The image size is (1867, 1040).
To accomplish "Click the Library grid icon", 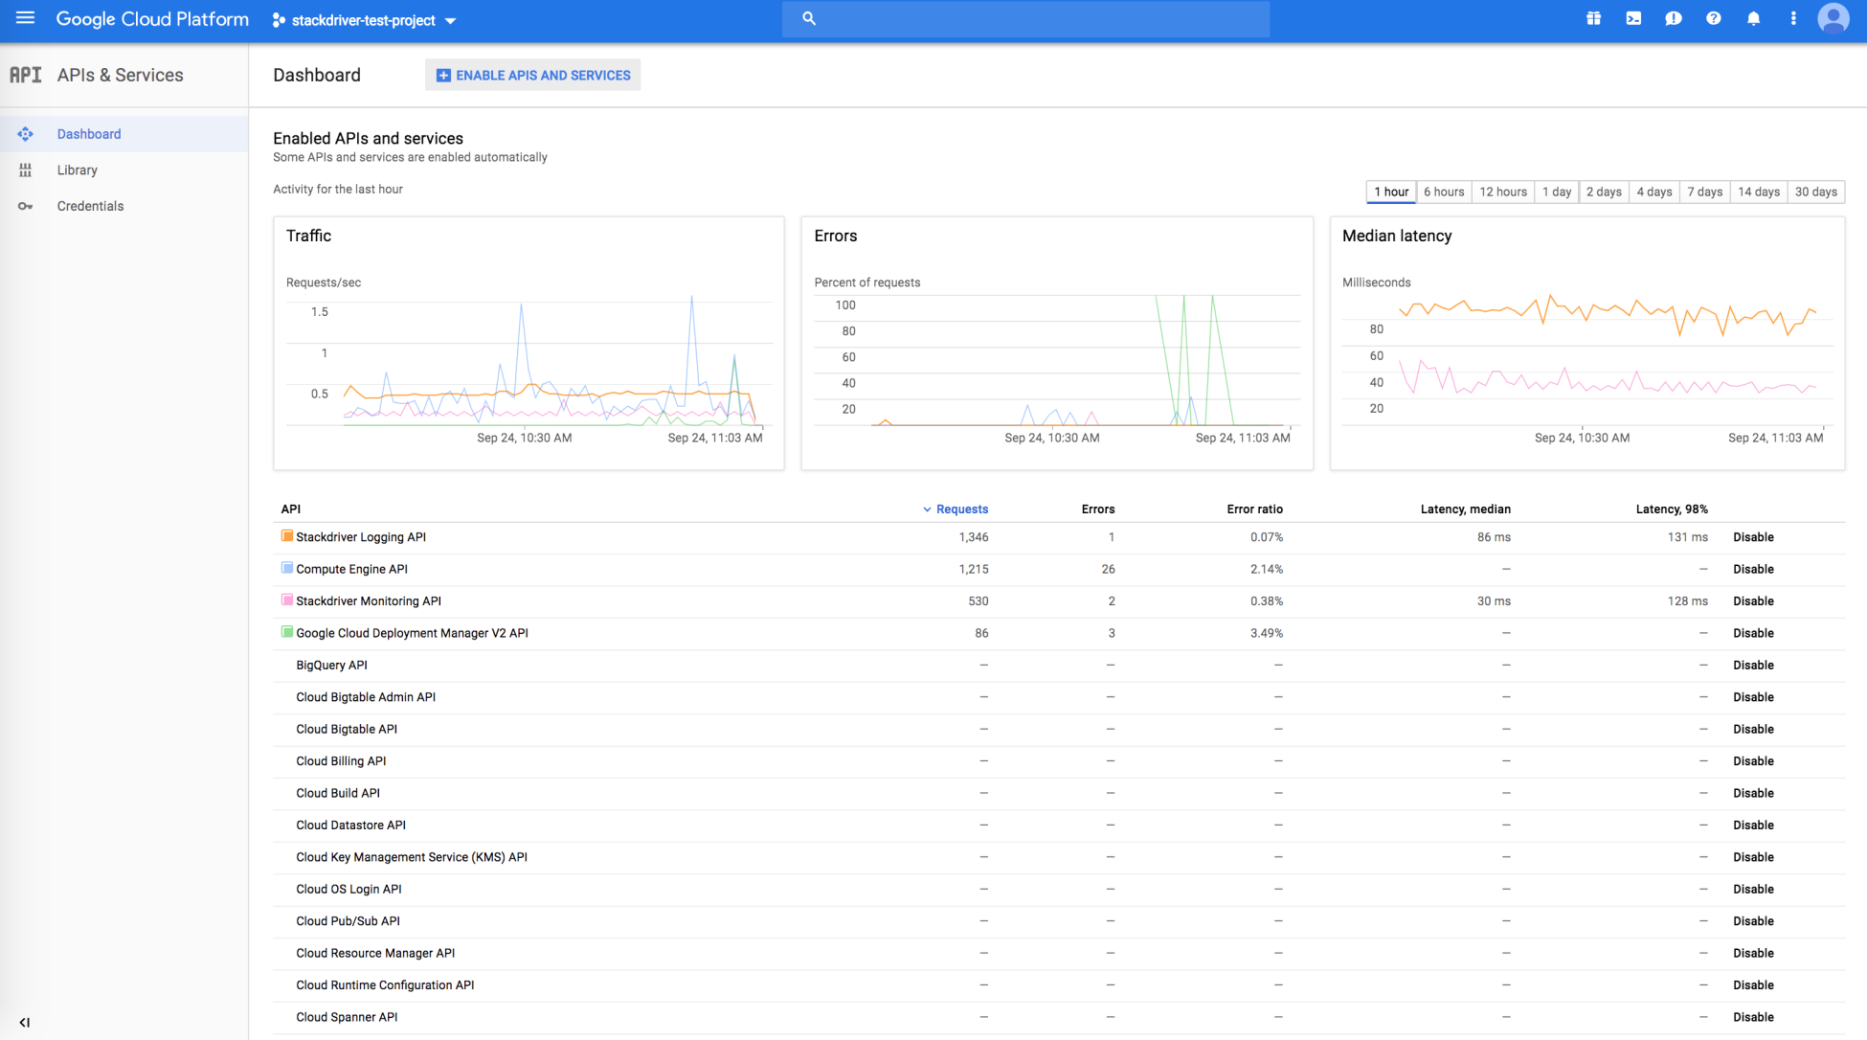I will [26, 170].
